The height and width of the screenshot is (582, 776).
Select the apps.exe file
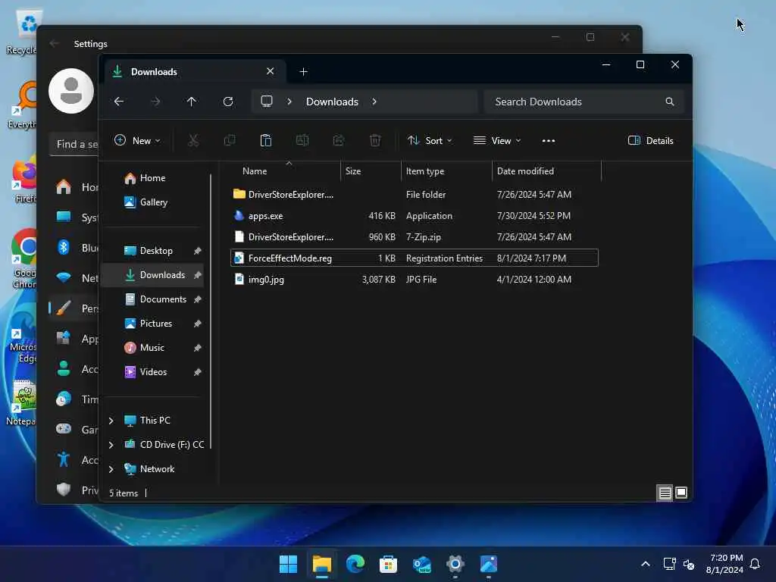pos(415,216)
